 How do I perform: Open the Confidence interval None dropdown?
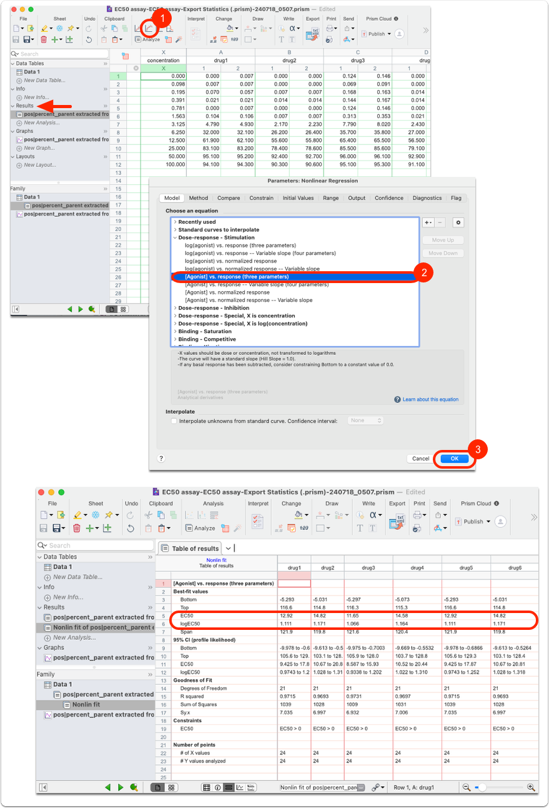pyautogui.click(x=365, y=421)
